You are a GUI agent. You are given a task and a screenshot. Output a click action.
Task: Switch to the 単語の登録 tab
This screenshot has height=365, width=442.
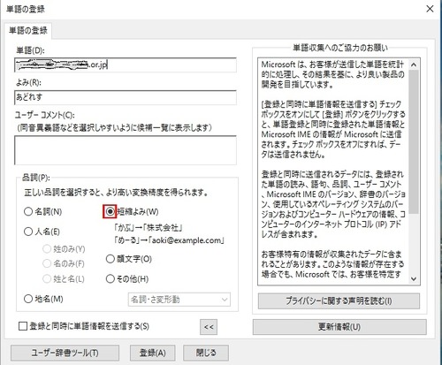[28, 30]
